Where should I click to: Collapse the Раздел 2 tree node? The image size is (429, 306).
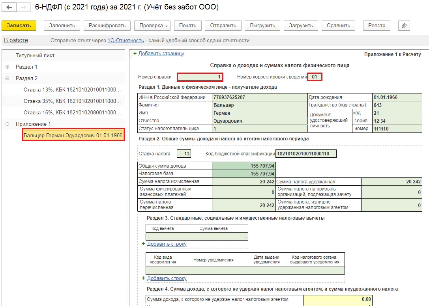point(7,78)
